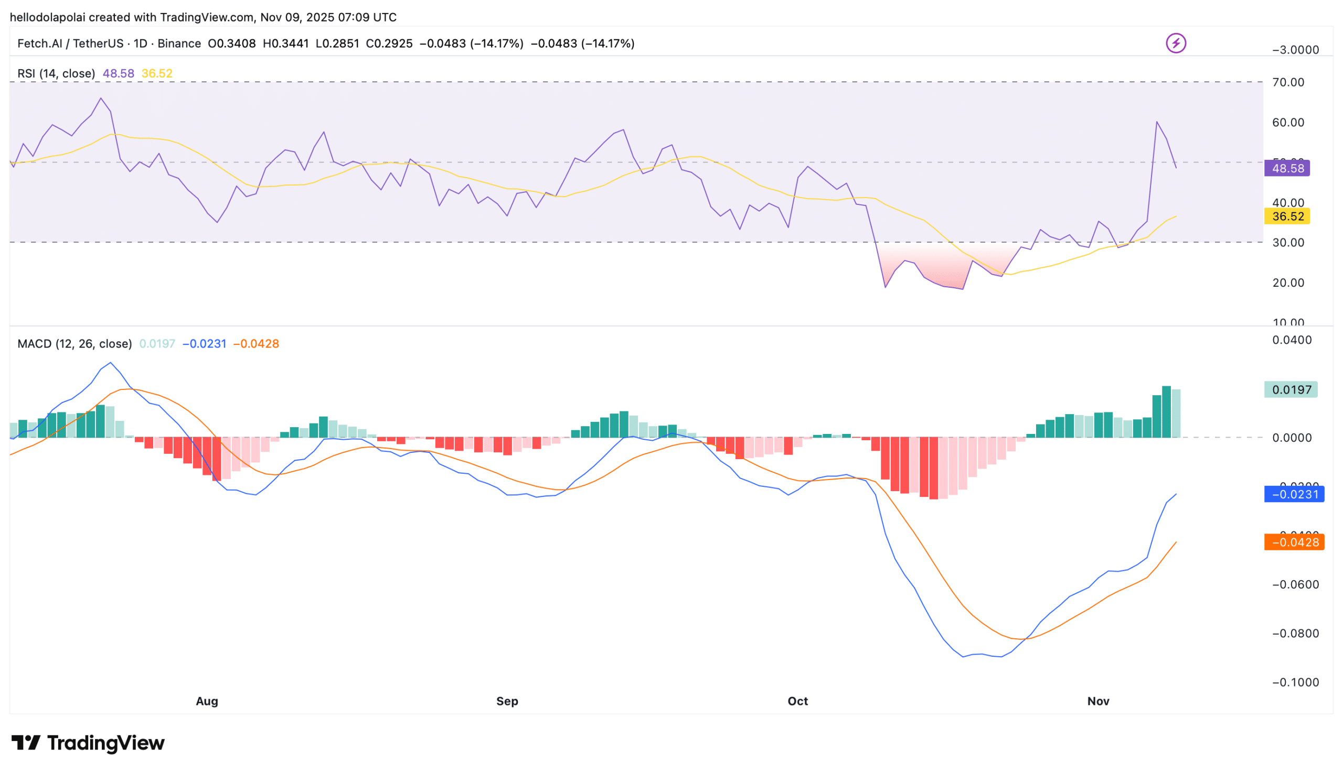Viewport: 1343px width, 772px height.
Task: Select the Binance exchange label
Action: click(179, 43)
